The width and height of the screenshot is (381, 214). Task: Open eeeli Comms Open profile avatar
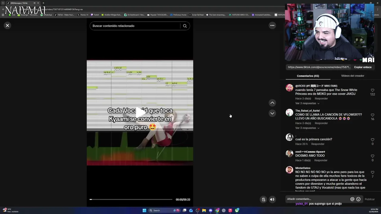pyautogui.click(x=289, y=153)
